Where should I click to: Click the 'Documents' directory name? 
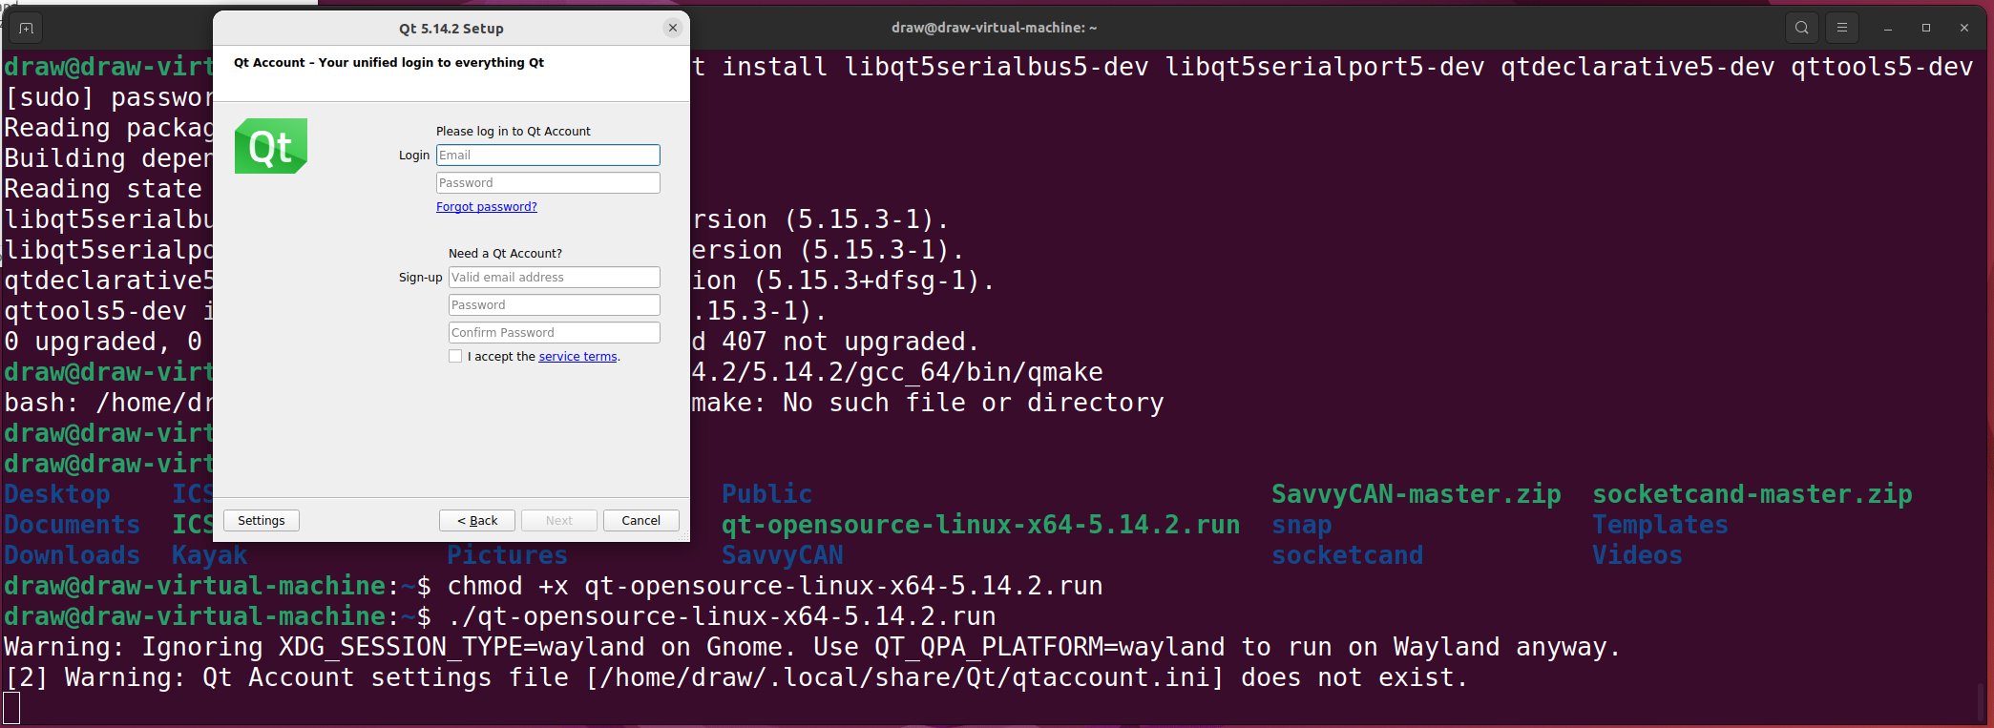73,525
